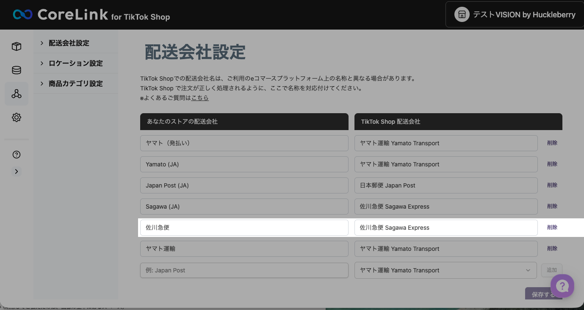Delete the Sagawa (JA) mapping row
Viewport: 584px width, 310px height.
click(x=552, y=206)
